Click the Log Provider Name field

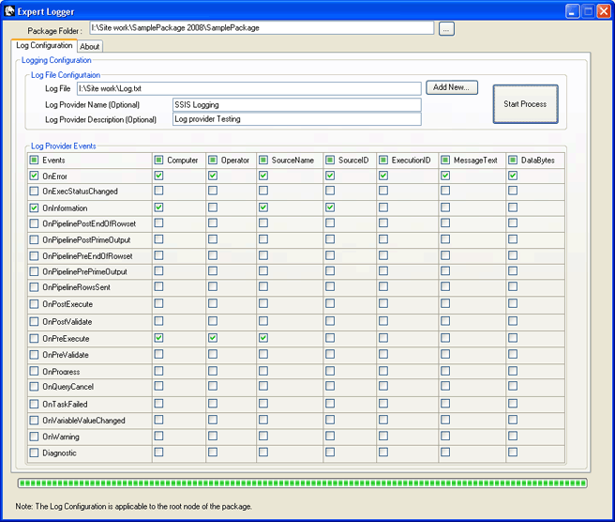point(296,104)
